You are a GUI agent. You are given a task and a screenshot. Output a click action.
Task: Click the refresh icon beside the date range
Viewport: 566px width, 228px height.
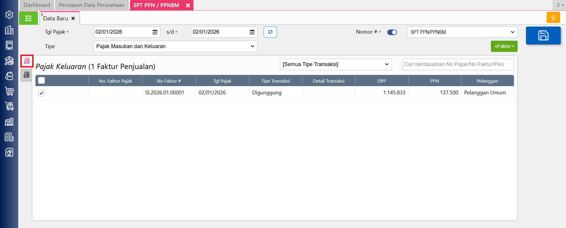point(270,32)
